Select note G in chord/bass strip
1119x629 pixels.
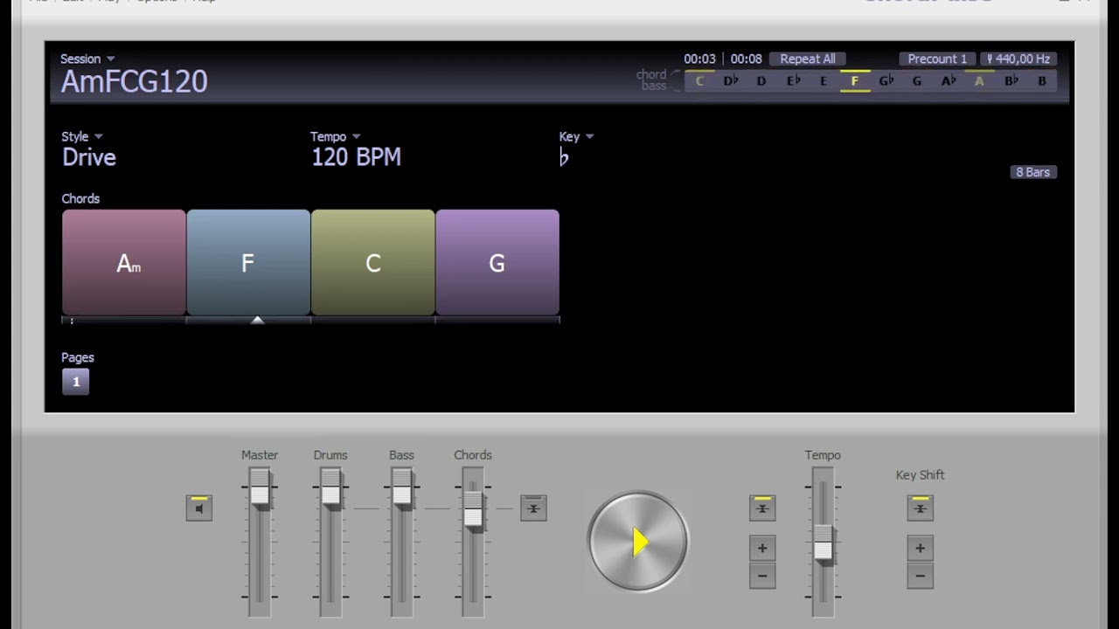[917, 81]
